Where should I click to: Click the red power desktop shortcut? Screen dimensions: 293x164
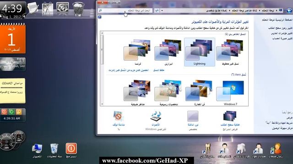coord(71,150)
